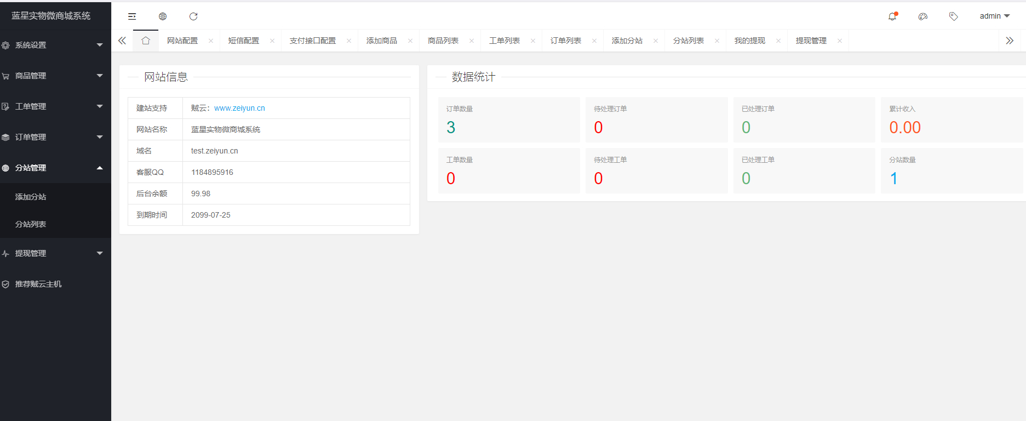Click the sidebar collapse menu icon
This screenshot has height=421, width=1026.
(x=132, y=16)
